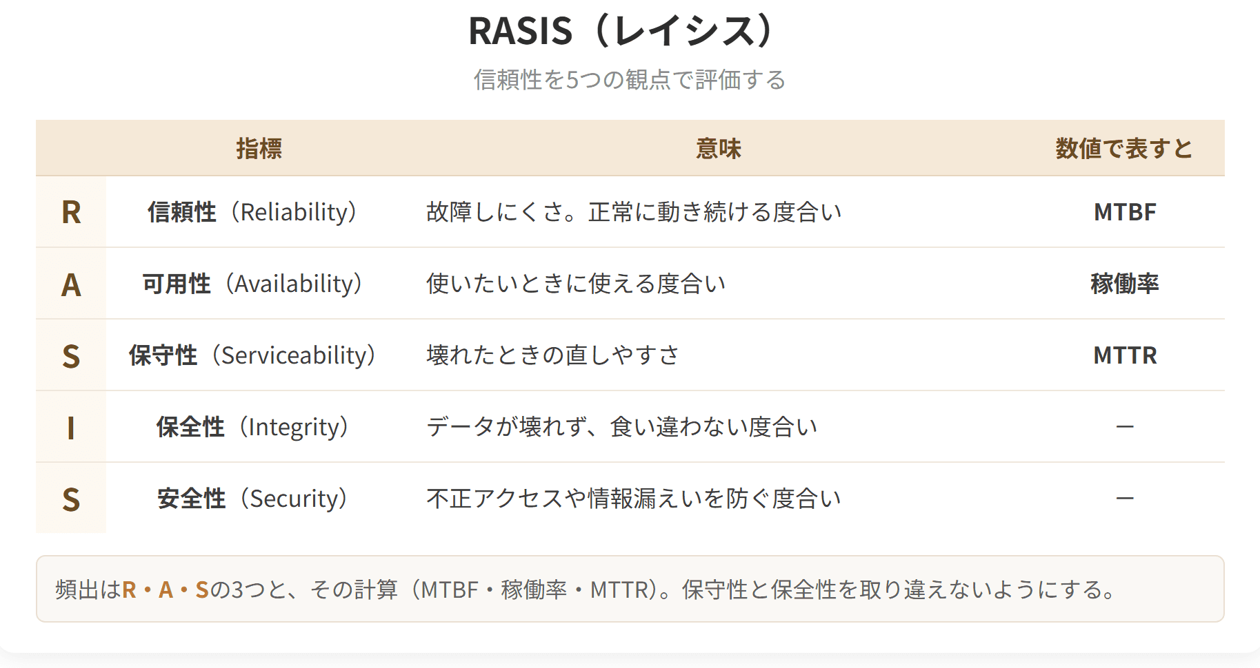The width and height of the screenshot is (1260, 668).
Task: Click the meaning "故障しにくさ。正常に動き続ける度合い"
Action: tap(634, 212)
